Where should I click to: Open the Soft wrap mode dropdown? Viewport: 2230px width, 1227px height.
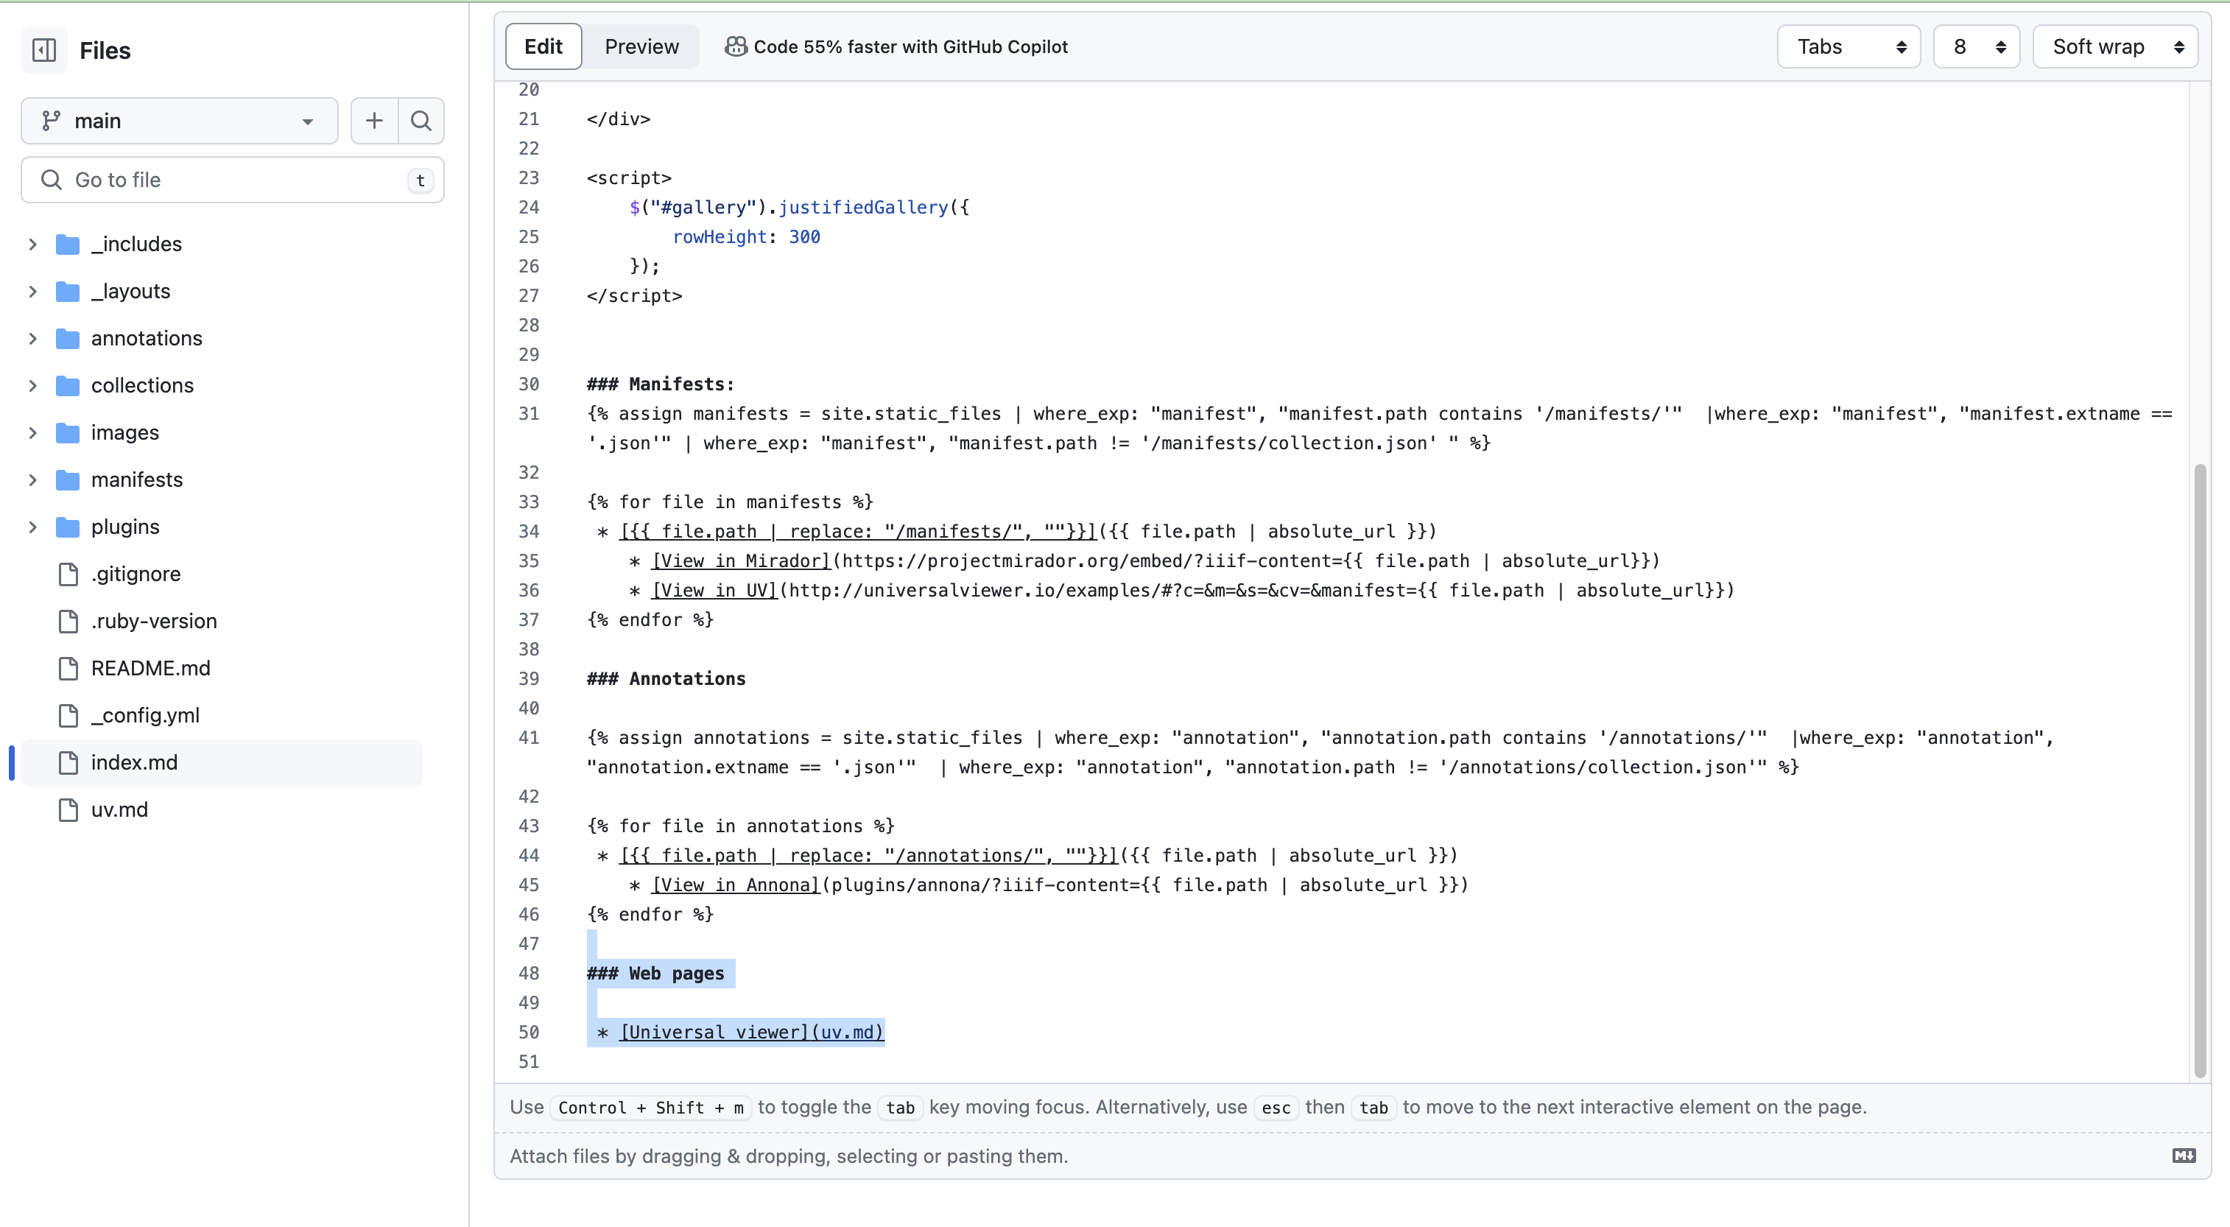[x=2115, y=46]
